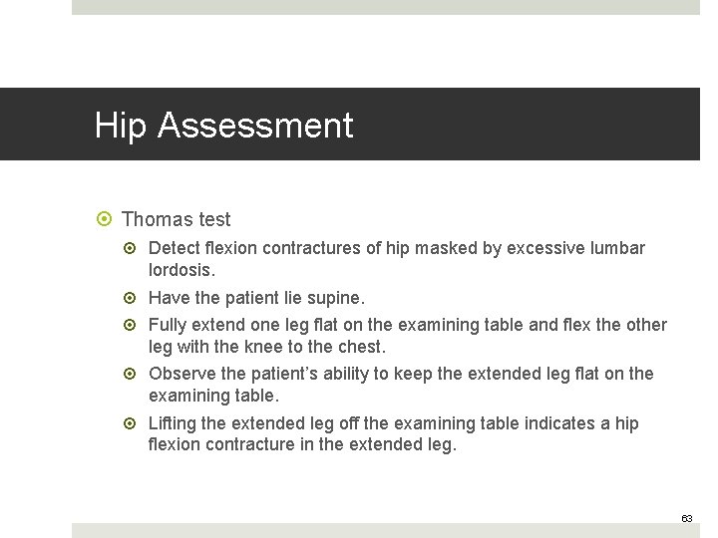The height and width of the screenshot is (538, 718).
Task: Click the Thomas test heading text
Action: [176, 219]
